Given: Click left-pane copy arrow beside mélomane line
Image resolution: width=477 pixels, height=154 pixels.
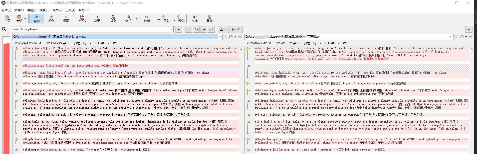Looking at the screenshot, I should (16, 115).
